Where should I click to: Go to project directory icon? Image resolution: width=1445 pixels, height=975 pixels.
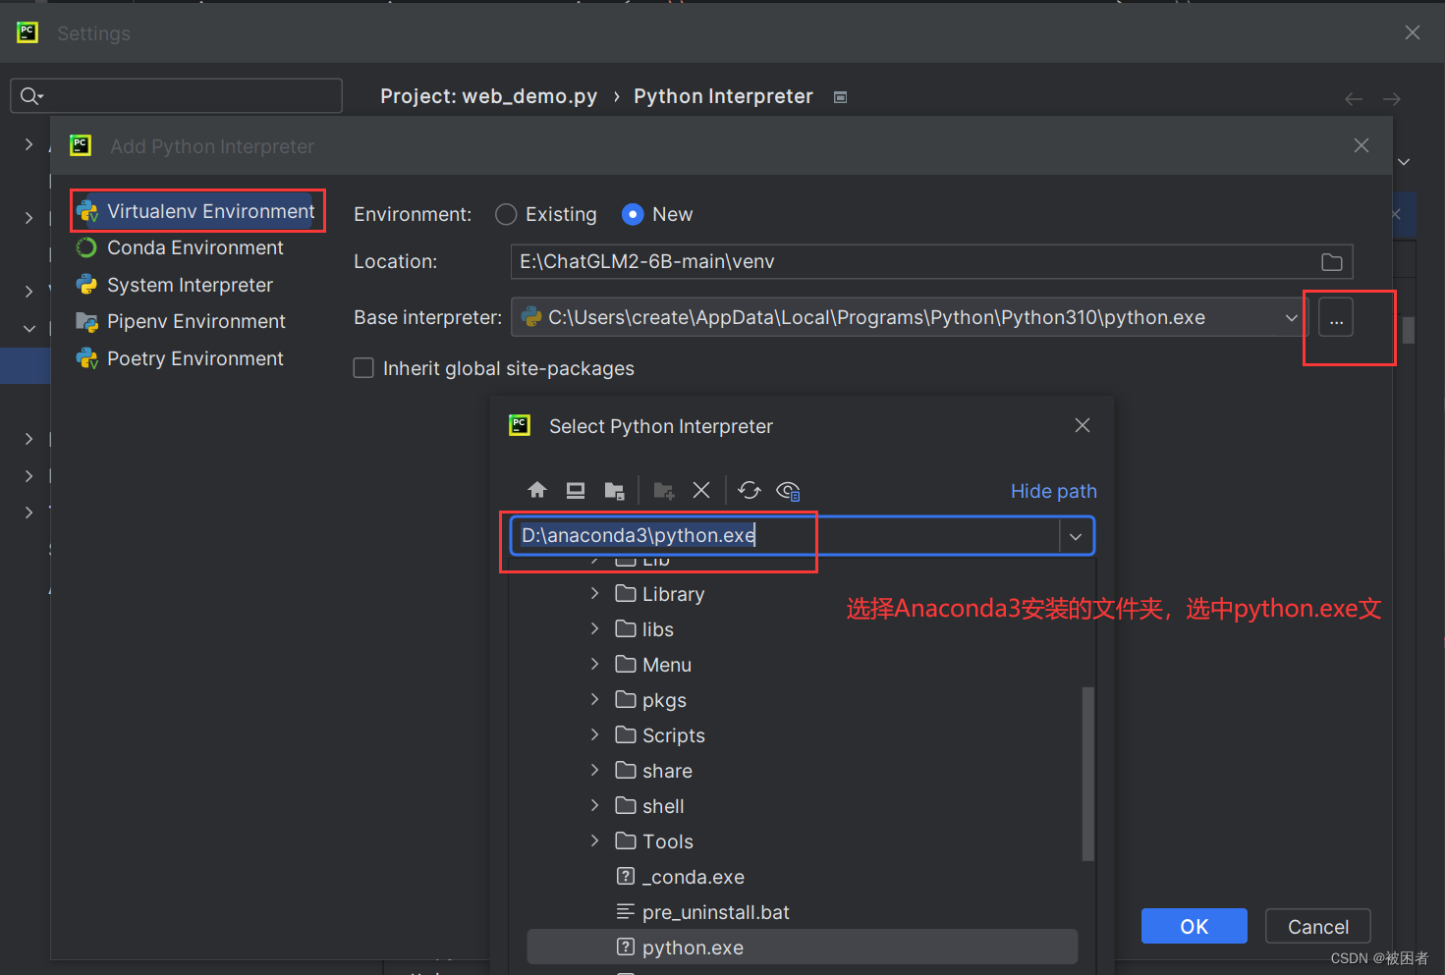615,490
